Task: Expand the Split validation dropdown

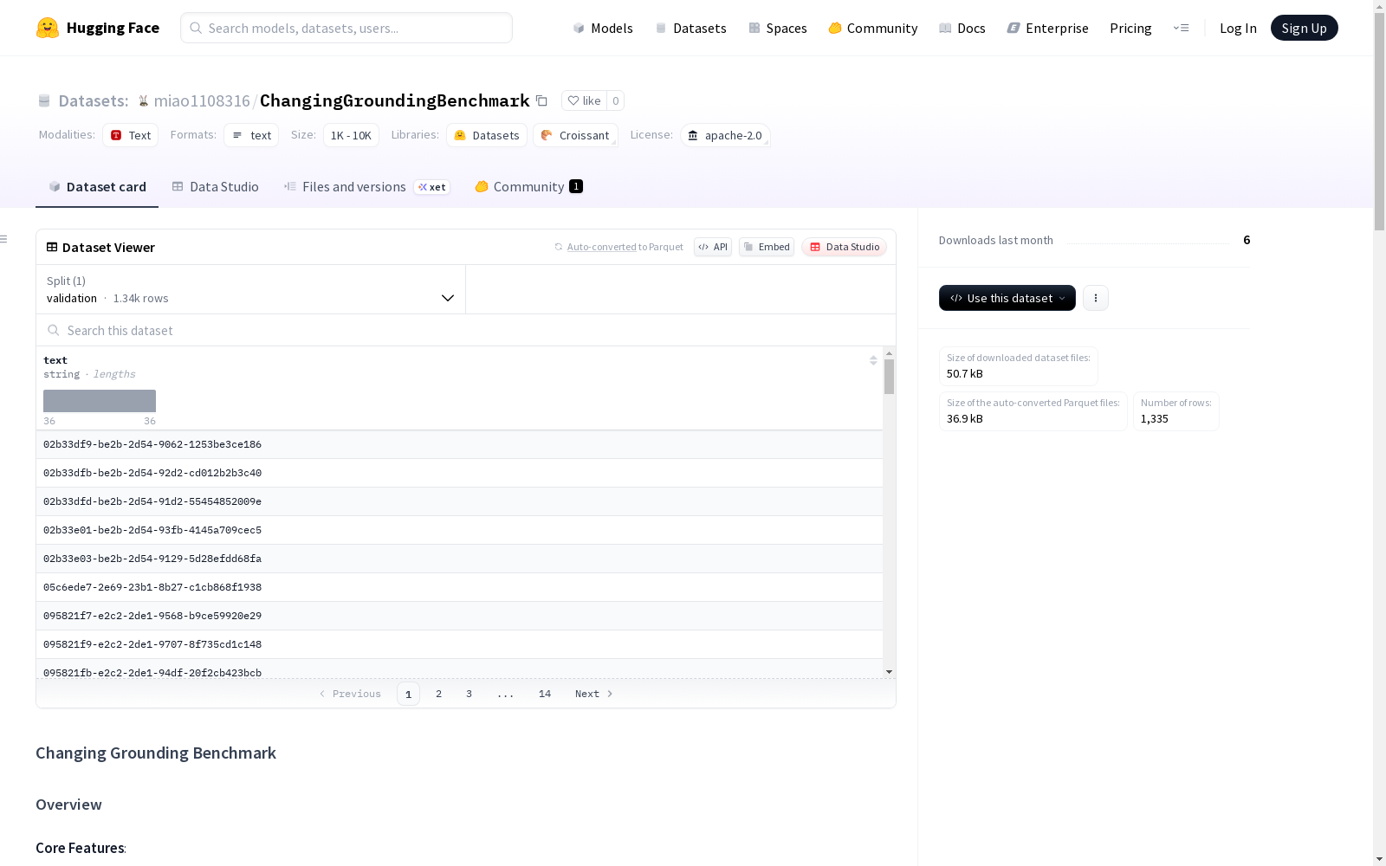Action: point(250,289)
